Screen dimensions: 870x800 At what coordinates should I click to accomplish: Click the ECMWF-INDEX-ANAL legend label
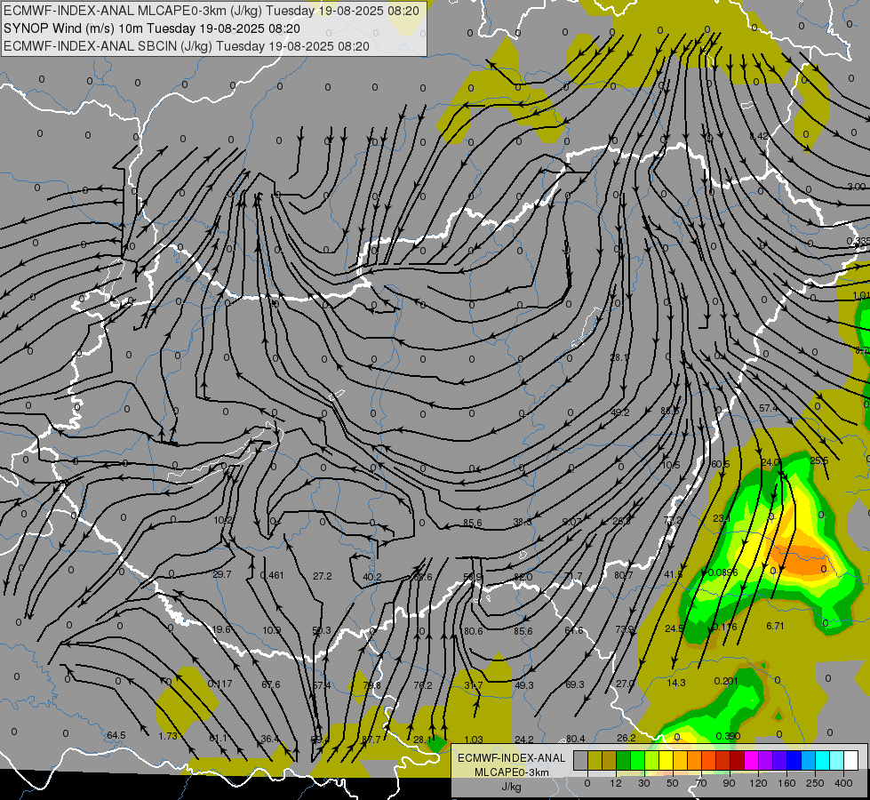click(x=511, y=758)
